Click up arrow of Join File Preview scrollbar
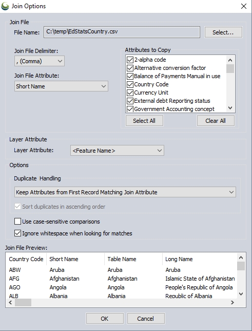The image size is (252, 331). 241,258
